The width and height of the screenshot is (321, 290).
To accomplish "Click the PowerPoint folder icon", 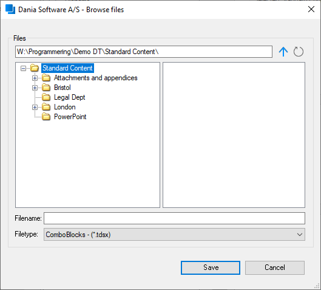I will (x=46, y=117).
